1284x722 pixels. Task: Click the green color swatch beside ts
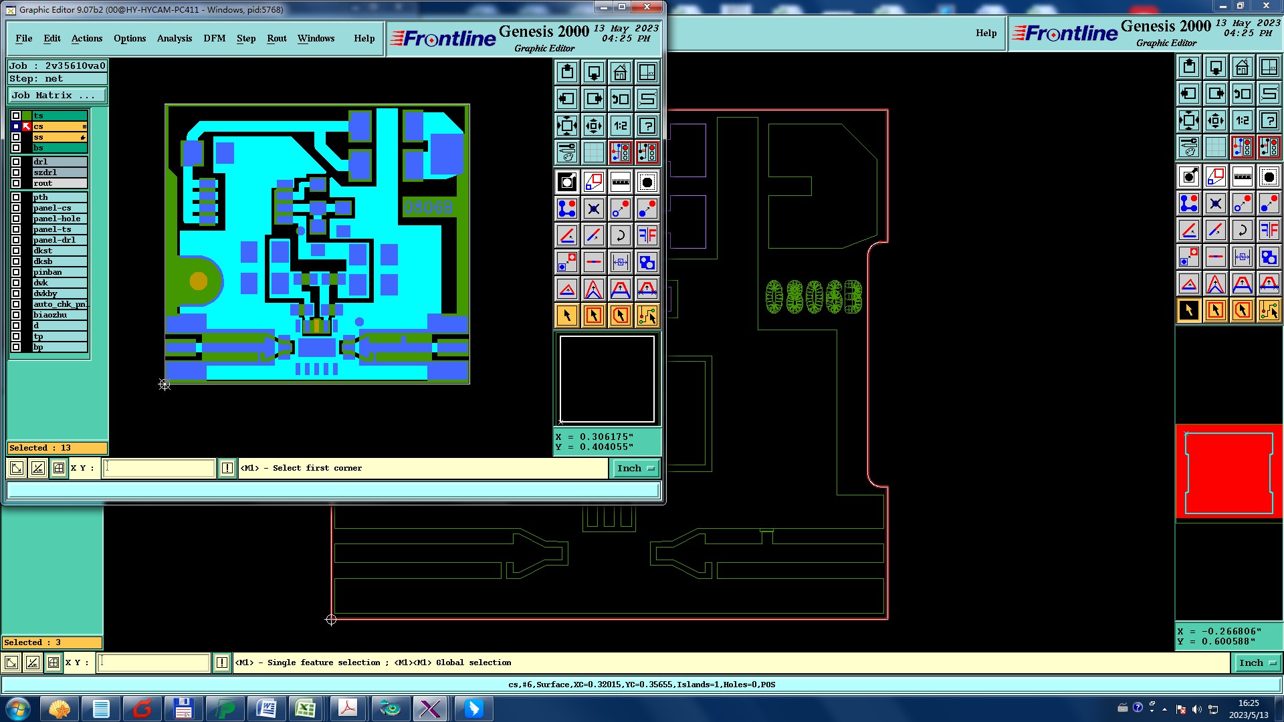[x=27, y=116]
